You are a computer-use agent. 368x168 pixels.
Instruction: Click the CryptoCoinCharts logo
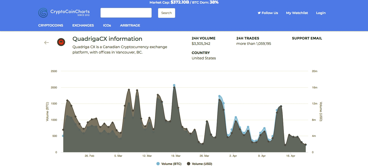click(64, 13)
